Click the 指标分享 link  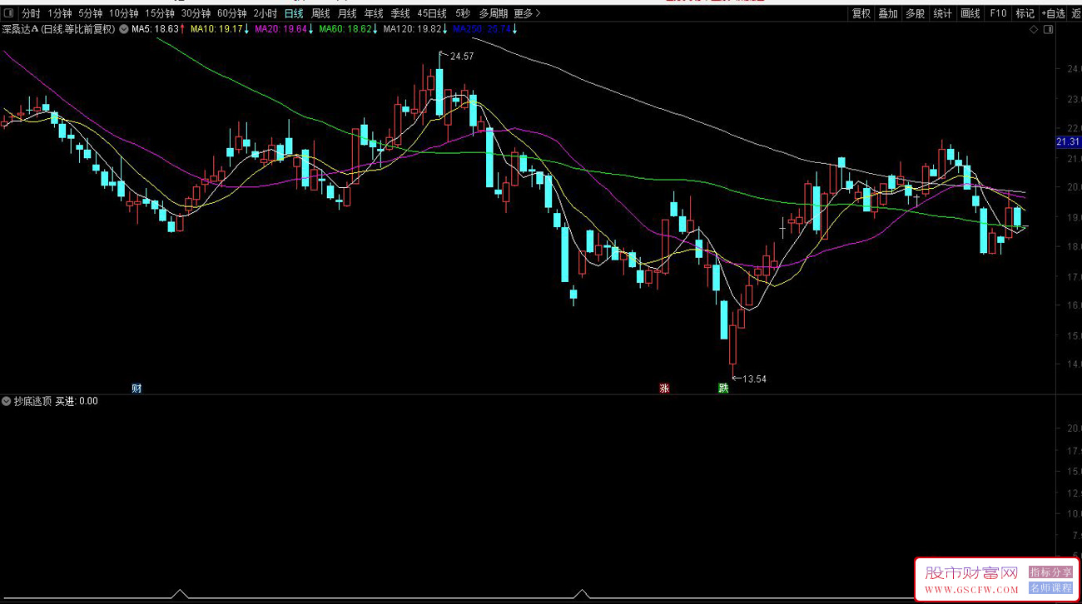point(1051,572)
